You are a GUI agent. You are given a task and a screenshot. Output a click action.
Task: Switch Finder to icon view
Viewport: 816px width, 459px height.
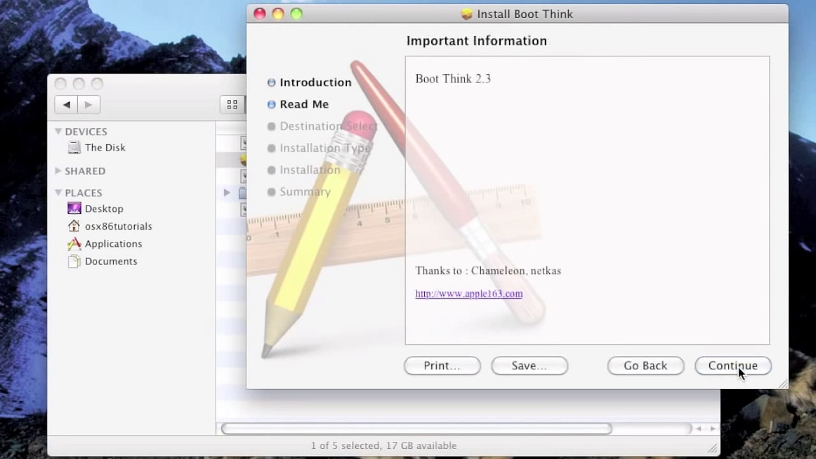coord(232,105)
